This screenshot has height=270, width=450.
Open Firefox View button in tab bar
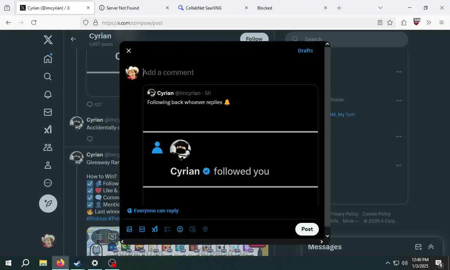(7, 8)
